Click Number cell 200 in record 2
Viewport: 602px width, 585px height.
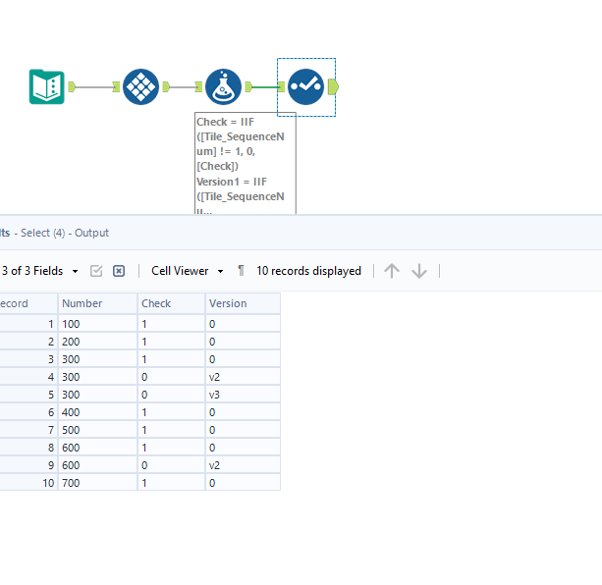97,342
